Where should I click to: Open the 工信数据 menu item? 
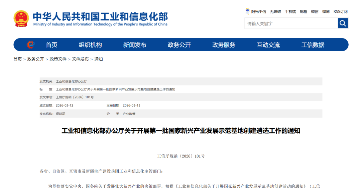click(x=313, y=45)
